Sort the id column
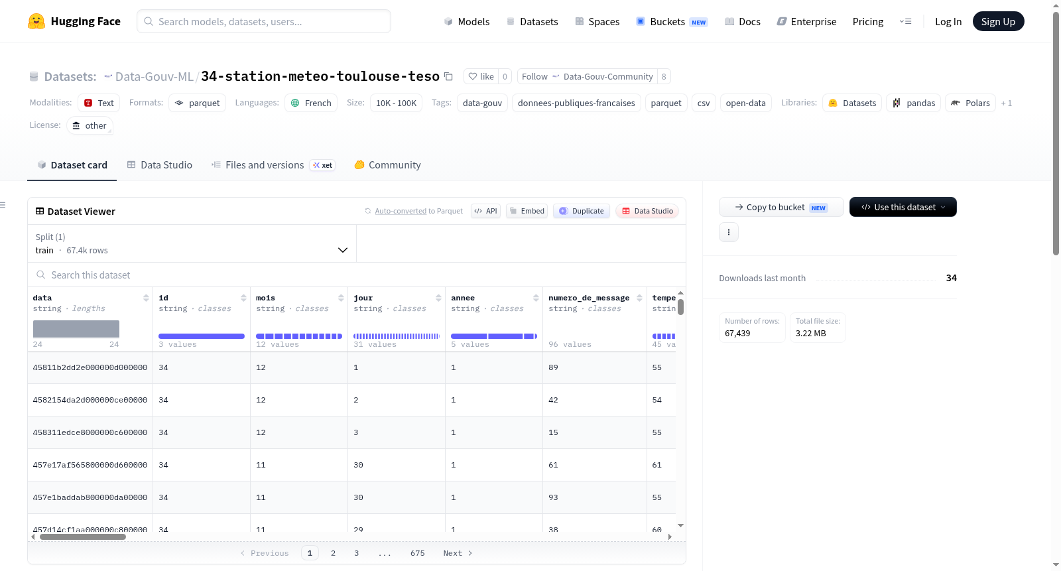The height and width of the screenshot is (571, 1061). [243, 298]
